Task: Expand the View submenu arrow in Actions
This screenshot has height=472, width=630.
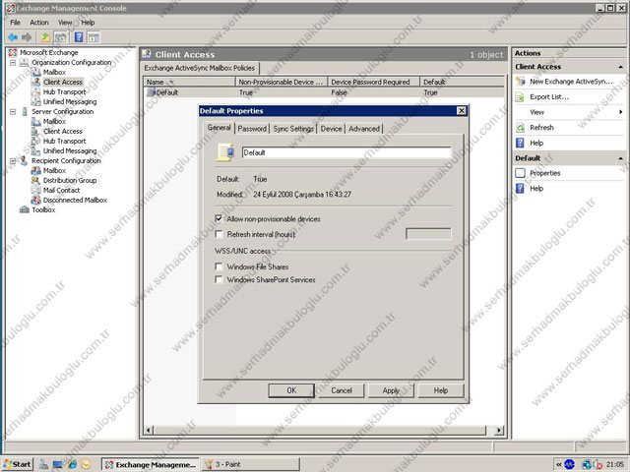Action: pyautogui.click(x=620, y=112)
